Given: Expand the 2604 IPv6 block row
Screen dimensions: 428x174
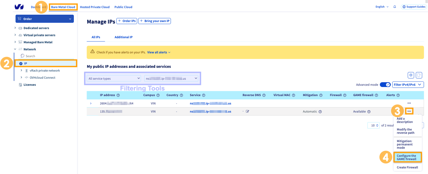Looking at the screenshot, I should click(x=91, y=103).
